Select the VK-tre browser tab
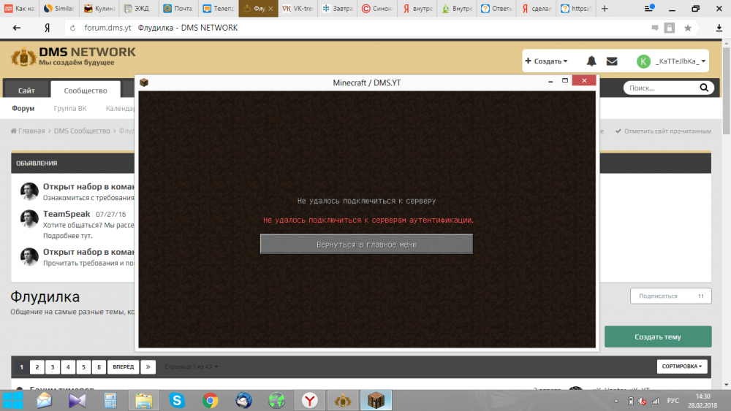 click(300, 9)
